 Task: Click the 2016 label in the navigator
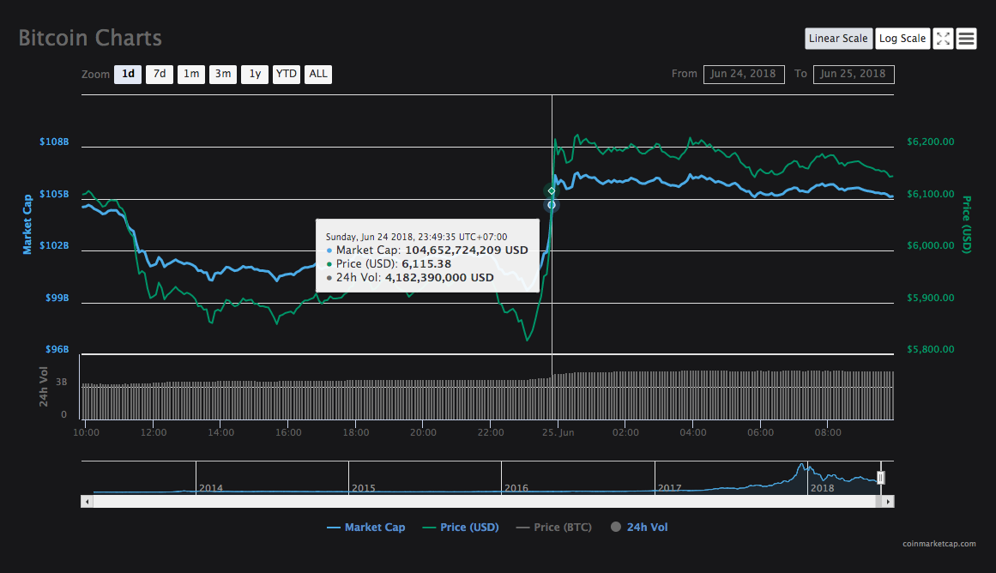[516, 488]
